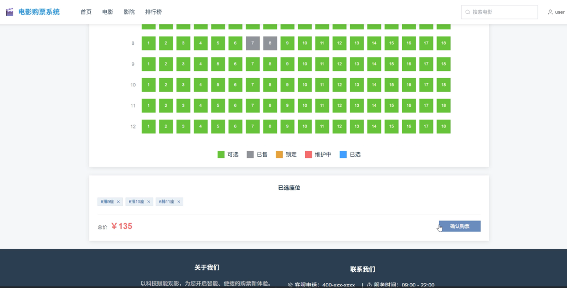Click the 确认购票 button
Screen dimensions: 567x288
tap(460, 226)
